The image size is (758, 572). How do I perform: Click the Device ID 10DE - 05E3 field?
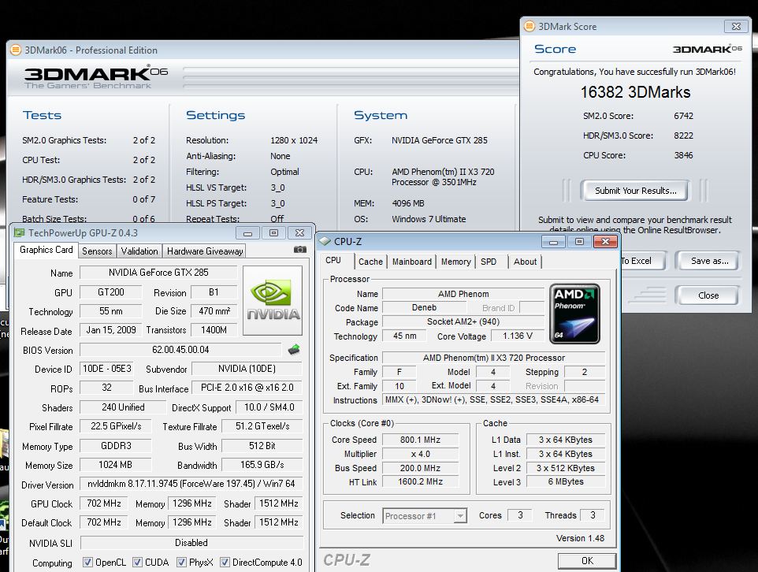tap(107, 369)
